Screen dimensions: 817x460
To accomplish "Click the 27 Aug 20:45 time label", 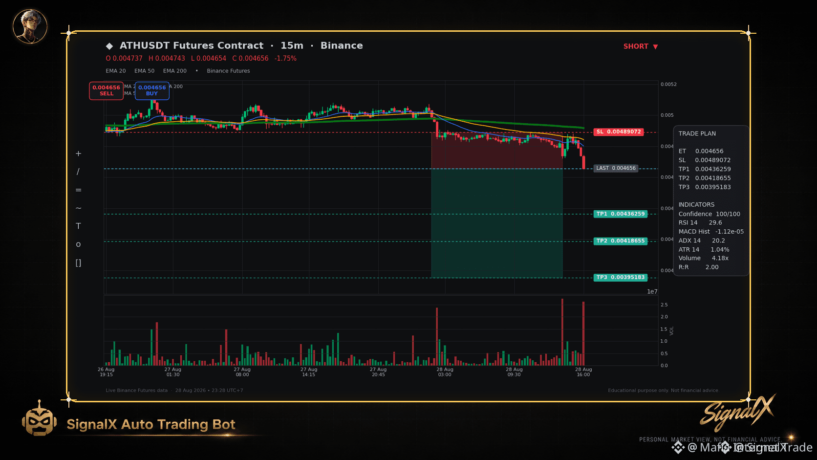I will tap(378, 372).
